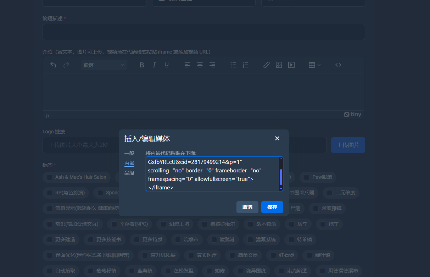Open the source code view icon
The width and height of the screenshot is (430, 277).
pyautogui.click(x=338, y=65)
